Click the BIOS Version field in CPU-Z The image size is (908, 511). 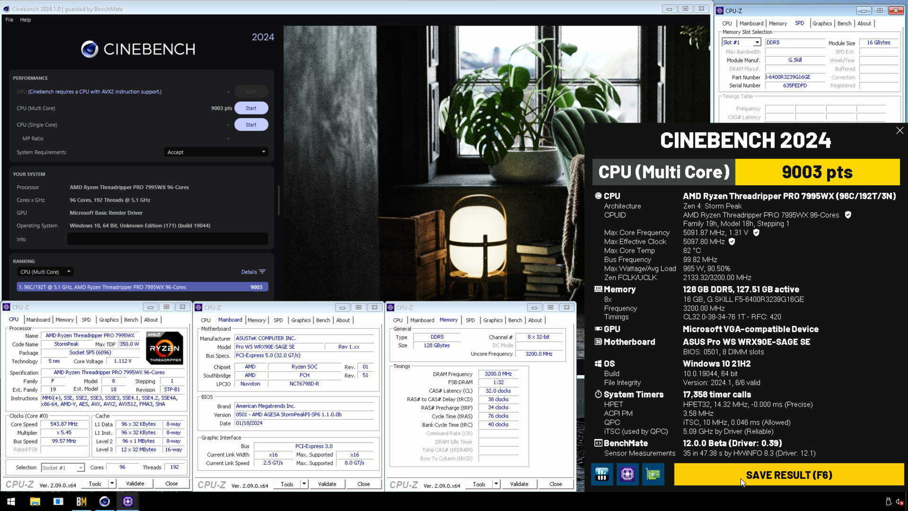point(304,414)
